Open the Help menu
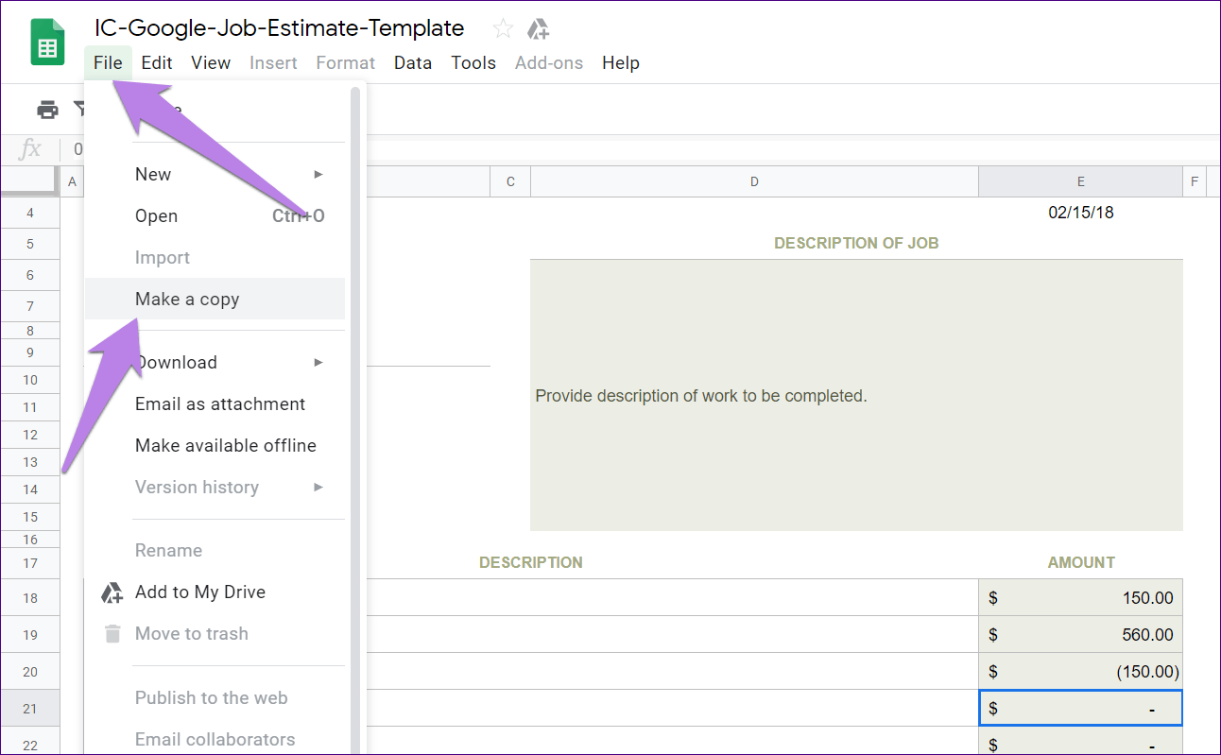Screen dimensions: 1221x755 [x=621, y=63]
